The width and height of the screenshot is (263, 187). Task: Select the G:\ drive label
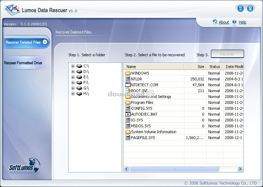tap(86, 88)
